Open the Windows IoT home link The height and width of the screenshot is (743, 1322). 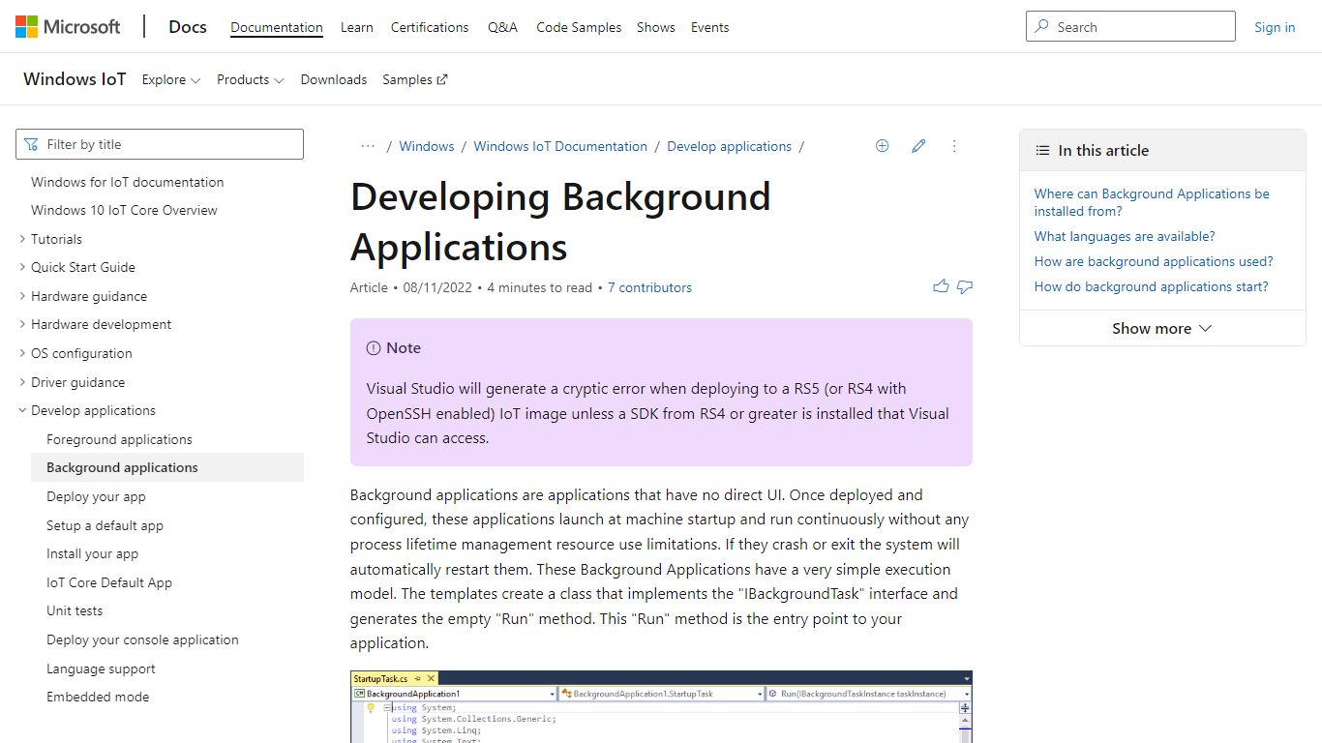tap(75, 79)
